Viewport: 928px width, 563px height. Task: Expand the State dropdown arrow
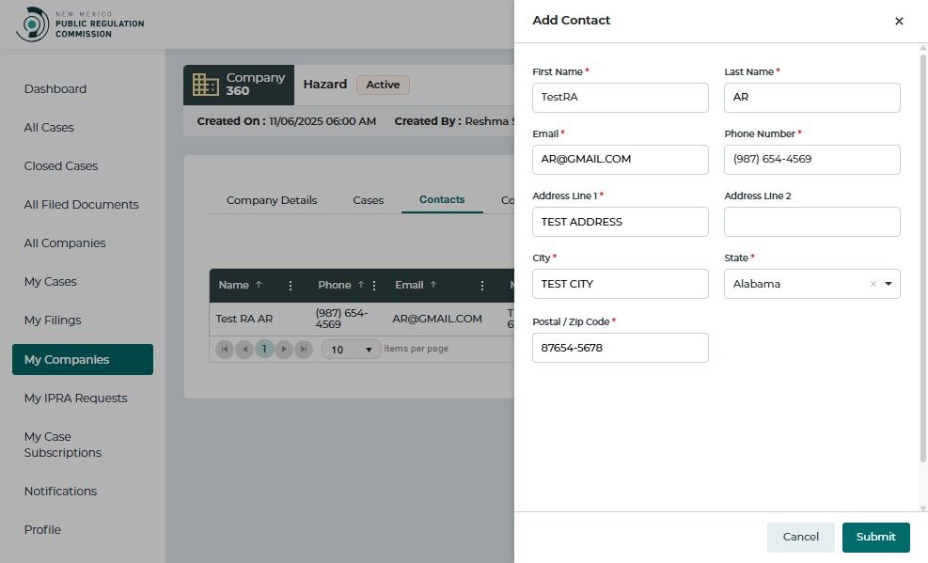pyautogui.click(x=889, y=284)
